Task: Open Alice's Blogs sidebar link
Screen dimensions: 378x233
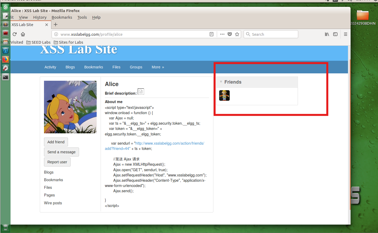Action: pyautogui.click(x=49, y=172)
